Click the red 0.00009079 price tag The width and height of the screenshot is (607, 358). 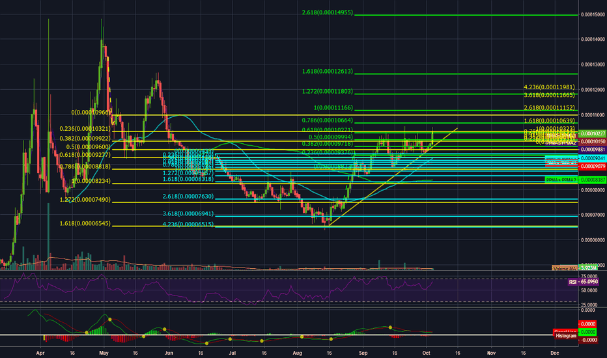593,167
